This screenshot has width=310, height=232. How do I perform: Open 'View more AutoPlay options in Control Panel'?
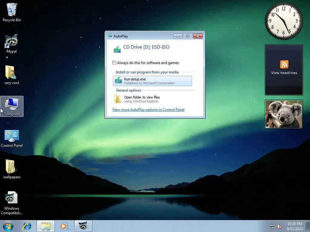(x=148, y=110)
